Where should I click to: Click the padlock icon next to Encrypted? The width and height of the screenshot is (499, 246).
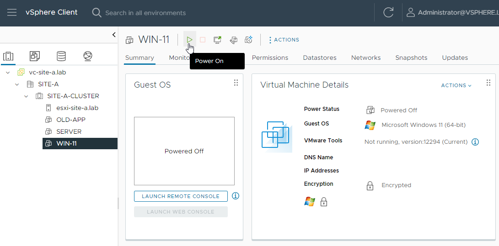coord(370,185)
